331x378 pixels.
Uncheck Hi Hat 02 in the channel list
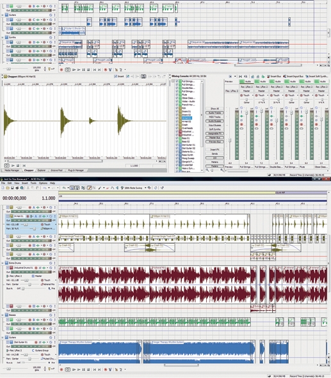(177, 122)
